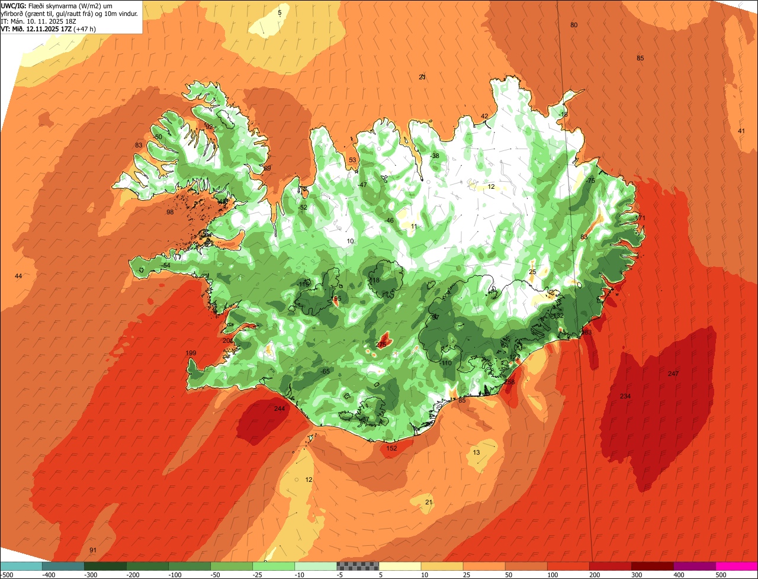Click the map value 171

tap(640, 218)
